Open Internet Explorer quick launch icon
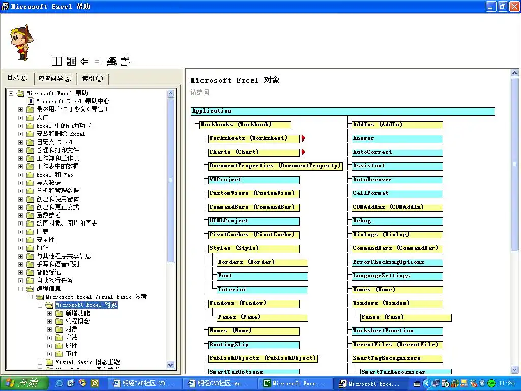This screenshot has width=521, height=391. coord(59,383)
